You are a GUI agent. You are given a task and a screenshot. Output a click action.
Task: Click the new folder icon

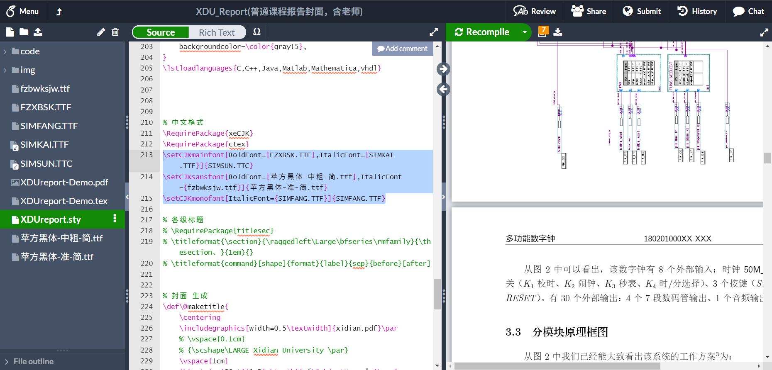click(24, 32)
